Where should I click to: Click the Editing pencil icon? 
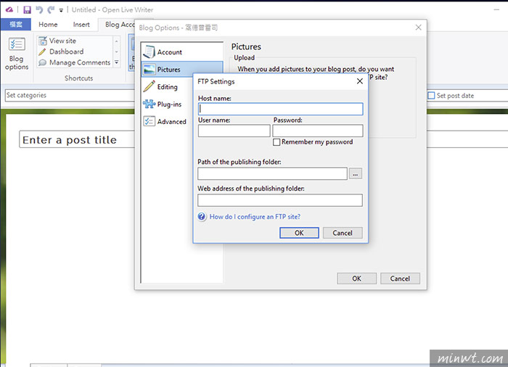pyautogui.click(x=149, y=86)
